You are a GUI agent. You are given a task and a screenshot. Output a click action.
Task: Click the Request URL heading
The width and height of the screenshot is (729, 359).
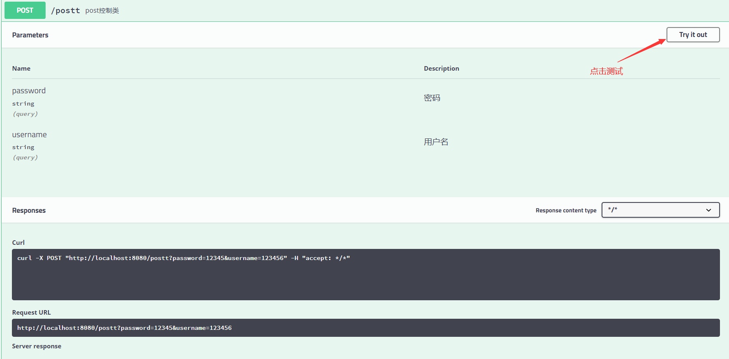[31, 313]
